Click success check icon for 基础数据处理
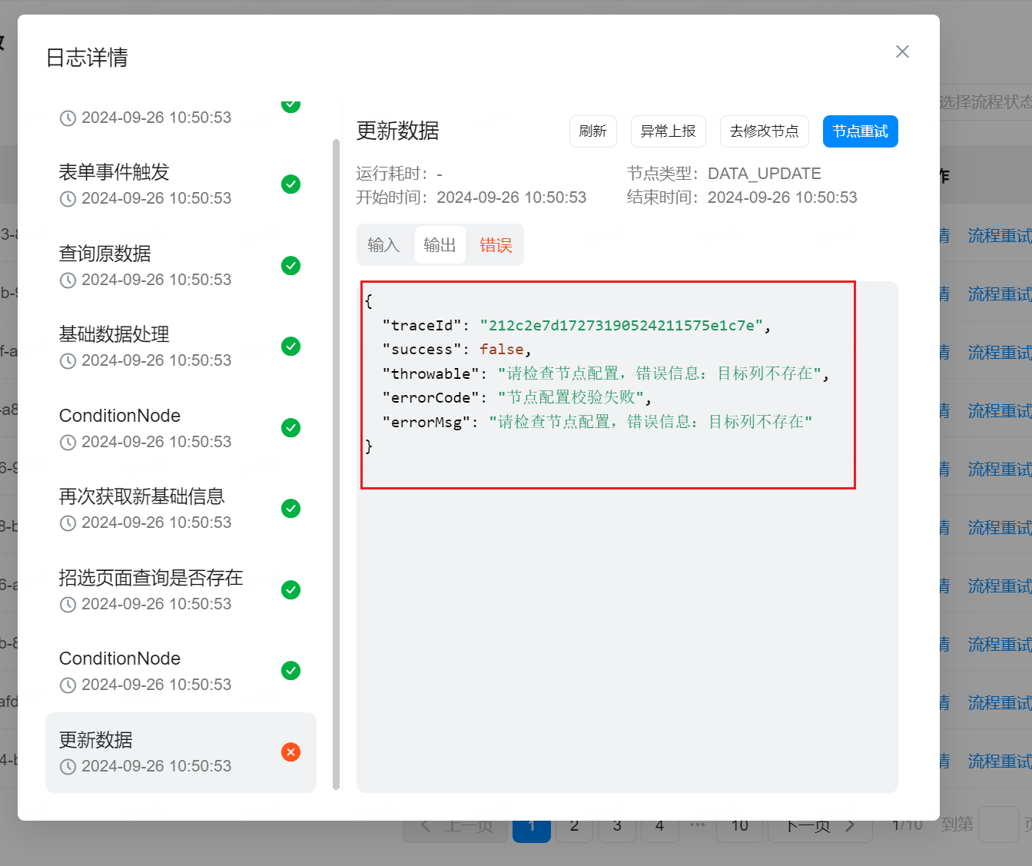 [x=290, y=347]
